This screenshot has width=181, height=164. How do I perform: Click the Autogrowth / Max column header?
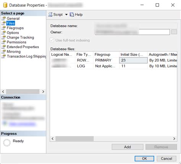[x=162, y=55]
